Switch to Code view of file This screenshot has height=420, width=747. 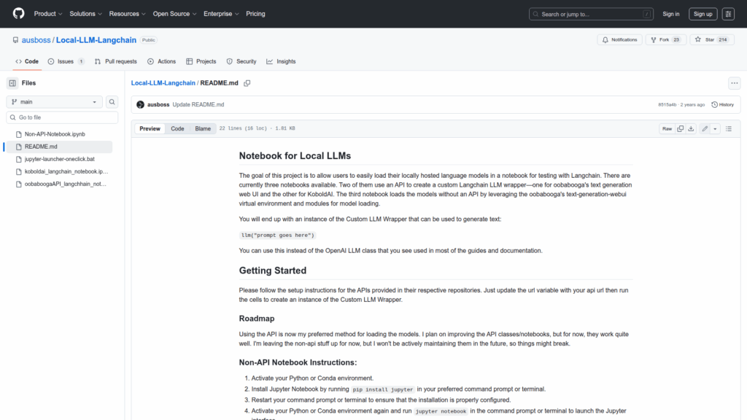click(x=177, y=128)
